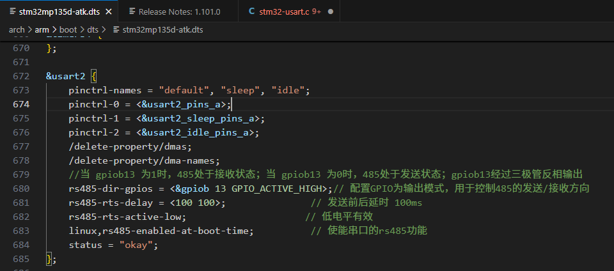Open the Release Notes: 1.101.0 tab
The image size is (614, 271).
[180, 12]
